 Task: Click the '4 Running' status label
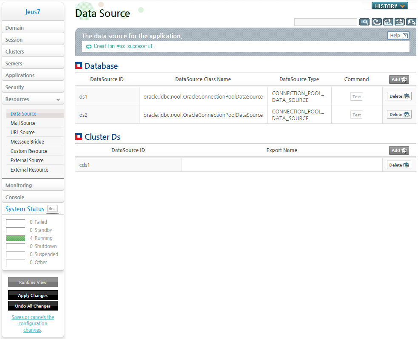[x=41, y=238]
